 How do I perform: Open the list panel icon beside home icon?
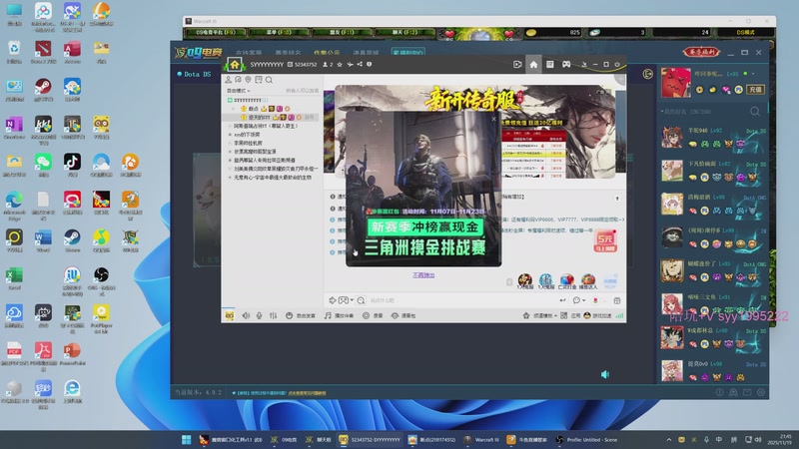point(550,65)
